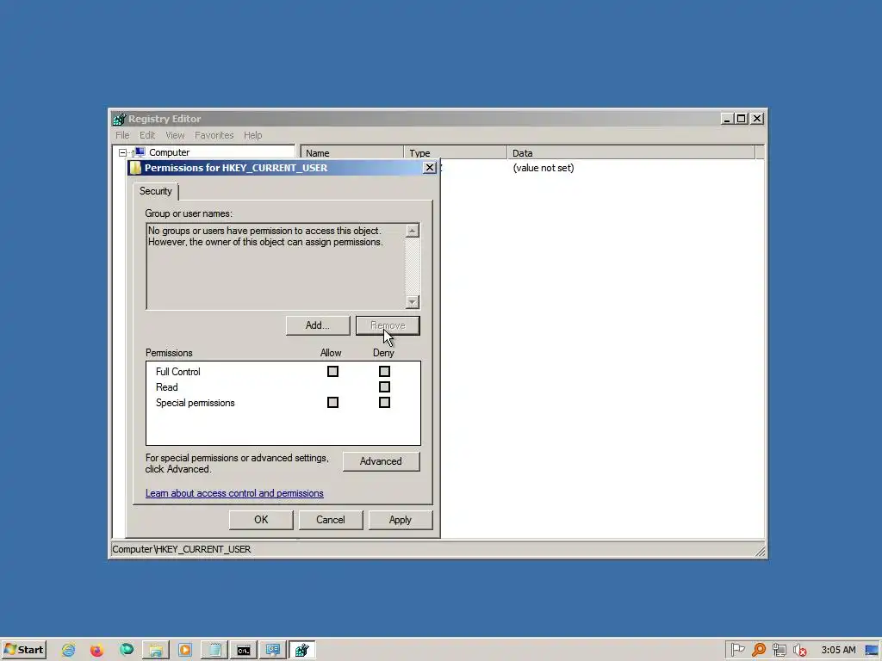Open the Help menu in Registry Editor
The image size is (882, 661).
tap(252, 135)
